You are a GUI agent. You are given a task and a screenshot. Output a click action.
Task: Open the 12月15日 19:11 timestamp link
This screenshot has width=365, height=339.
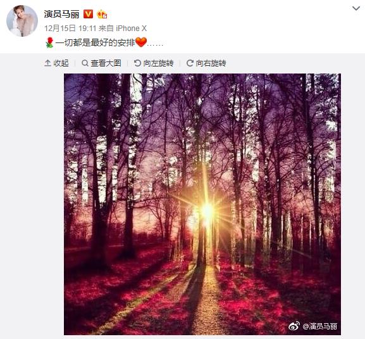tap(70, 29)
